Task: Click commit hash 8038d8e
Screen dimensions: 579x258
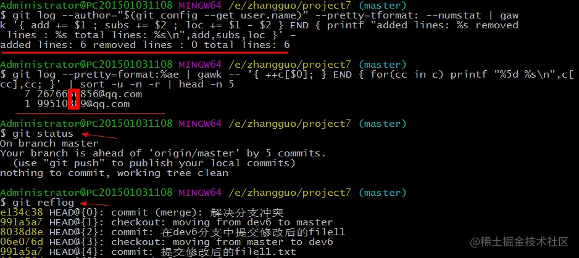Action: [x=22, y=232]
